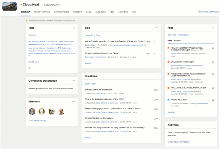Like 'Some thoughts on Connections Cloud' entry
Image resolution: width=220 pixels, height=149 pixels.
click(148, 54)
